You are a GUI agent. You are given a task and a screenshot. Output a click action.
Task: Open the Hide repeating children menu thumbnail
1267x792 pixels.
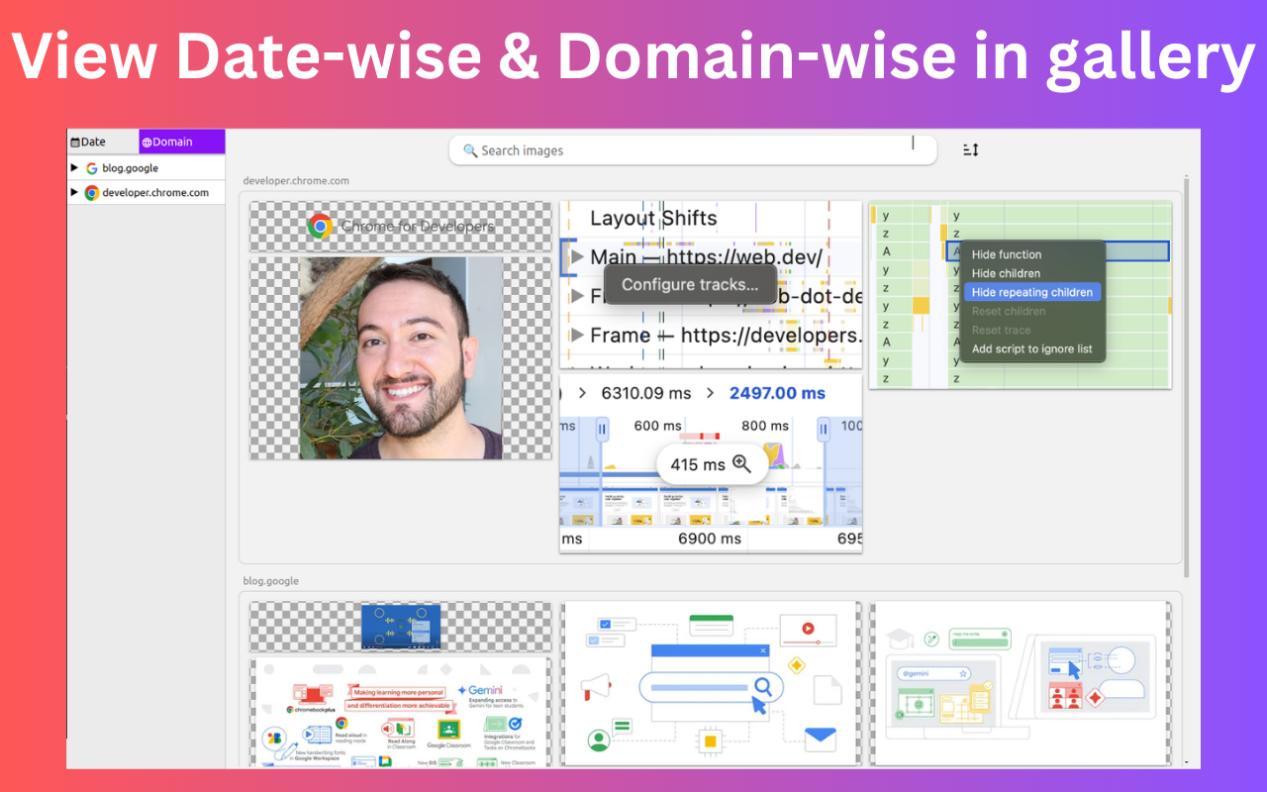pyautogui.click(x=1021, y=295)
